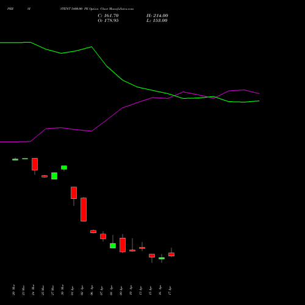Screen dimensions: 305x305
Task: Click the 27 Mar date label
Action: (52, 290)
